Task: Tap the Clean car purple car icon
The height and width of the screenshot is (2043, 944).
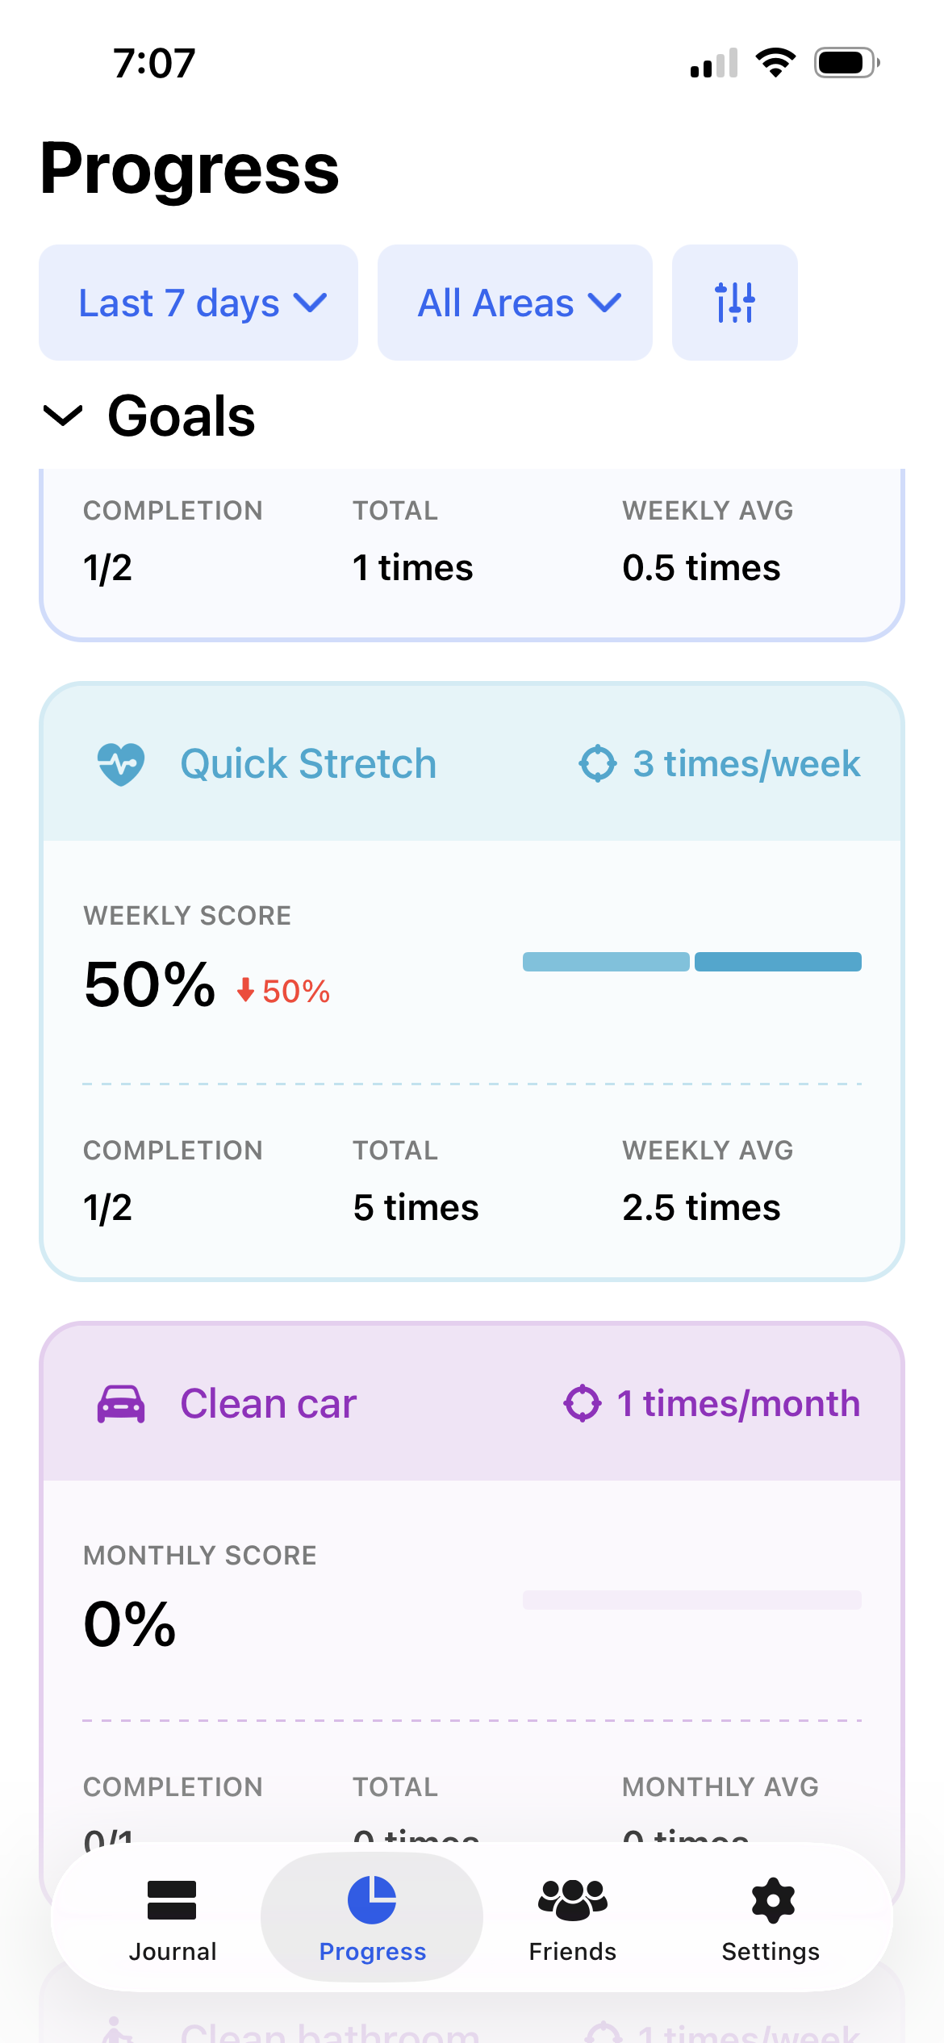Action: click(x=121, y=1404)
